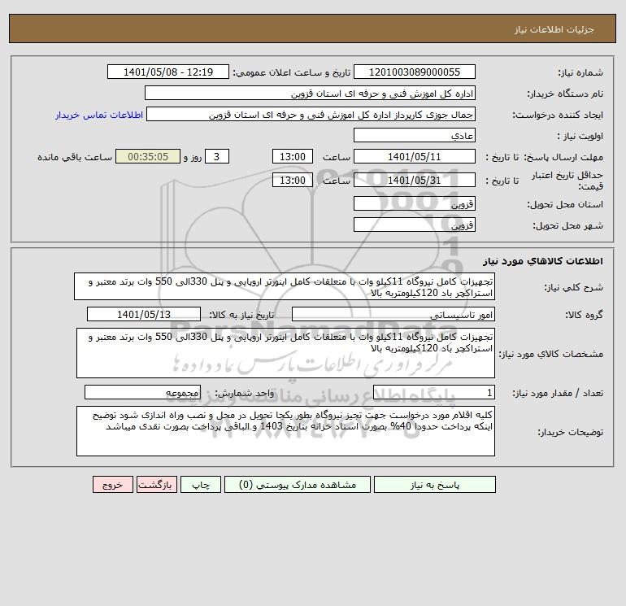This screenshot has height=606, width=626.
Task: Click the شماره نیاز label
Action: pyautogui.click(x=580, y=72)
